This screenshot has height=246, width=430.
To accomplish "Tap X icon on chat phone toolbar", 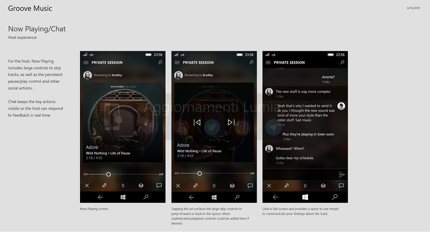I will click(x=269, y=186).
